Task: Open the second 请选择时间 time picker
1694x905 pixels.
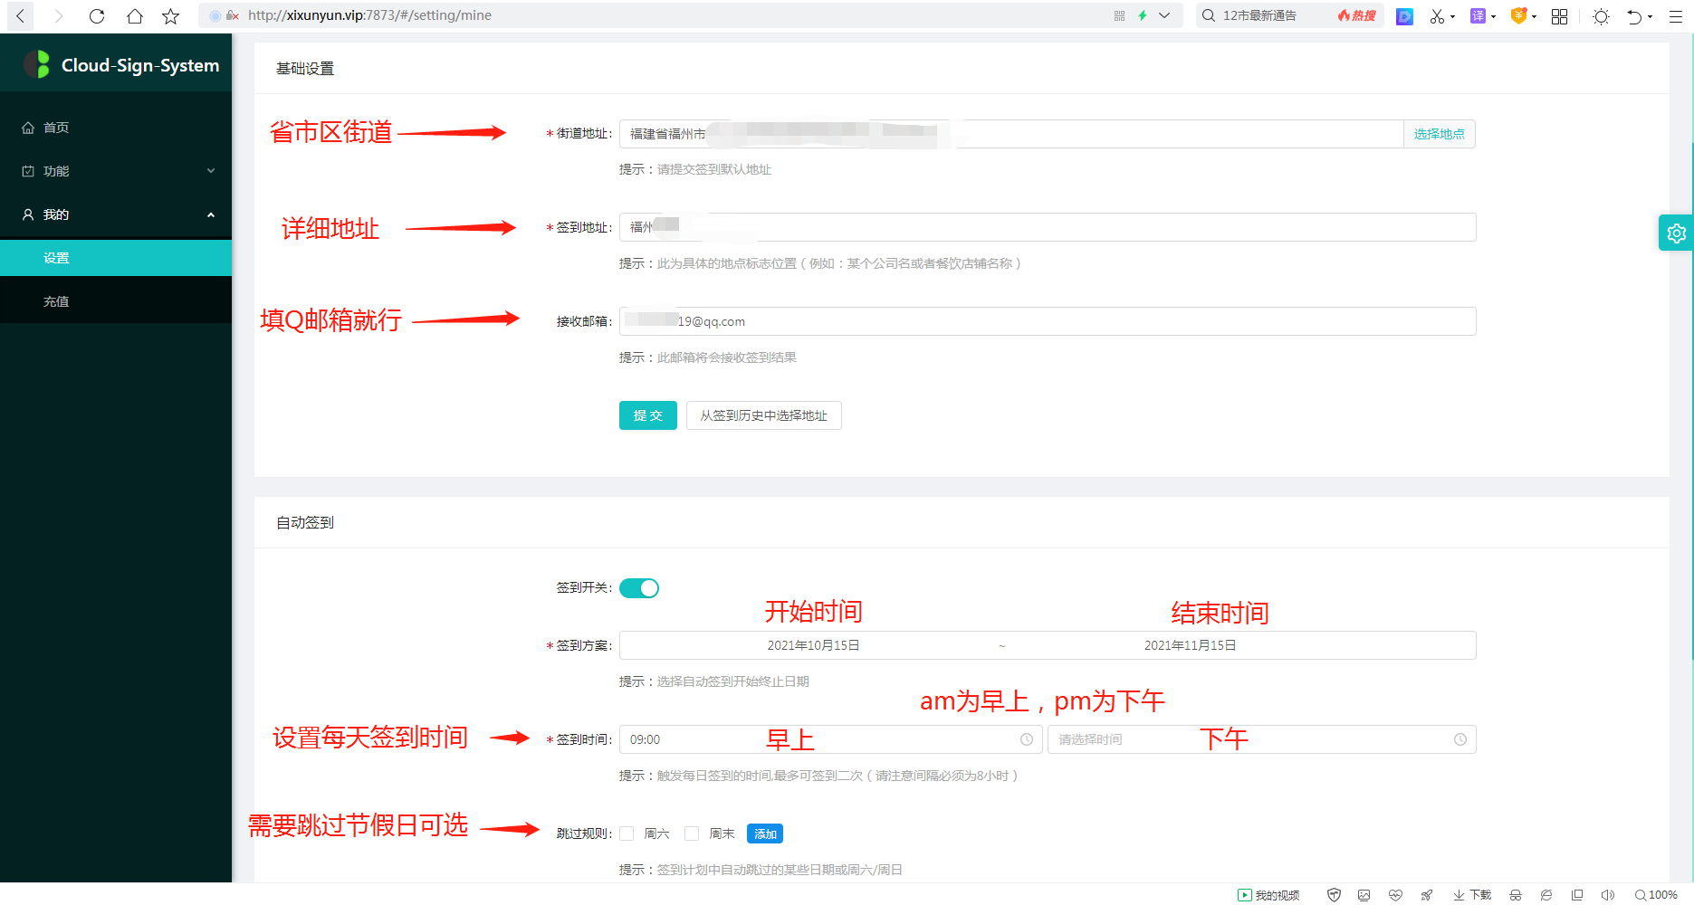Action: coord(1262,739)
